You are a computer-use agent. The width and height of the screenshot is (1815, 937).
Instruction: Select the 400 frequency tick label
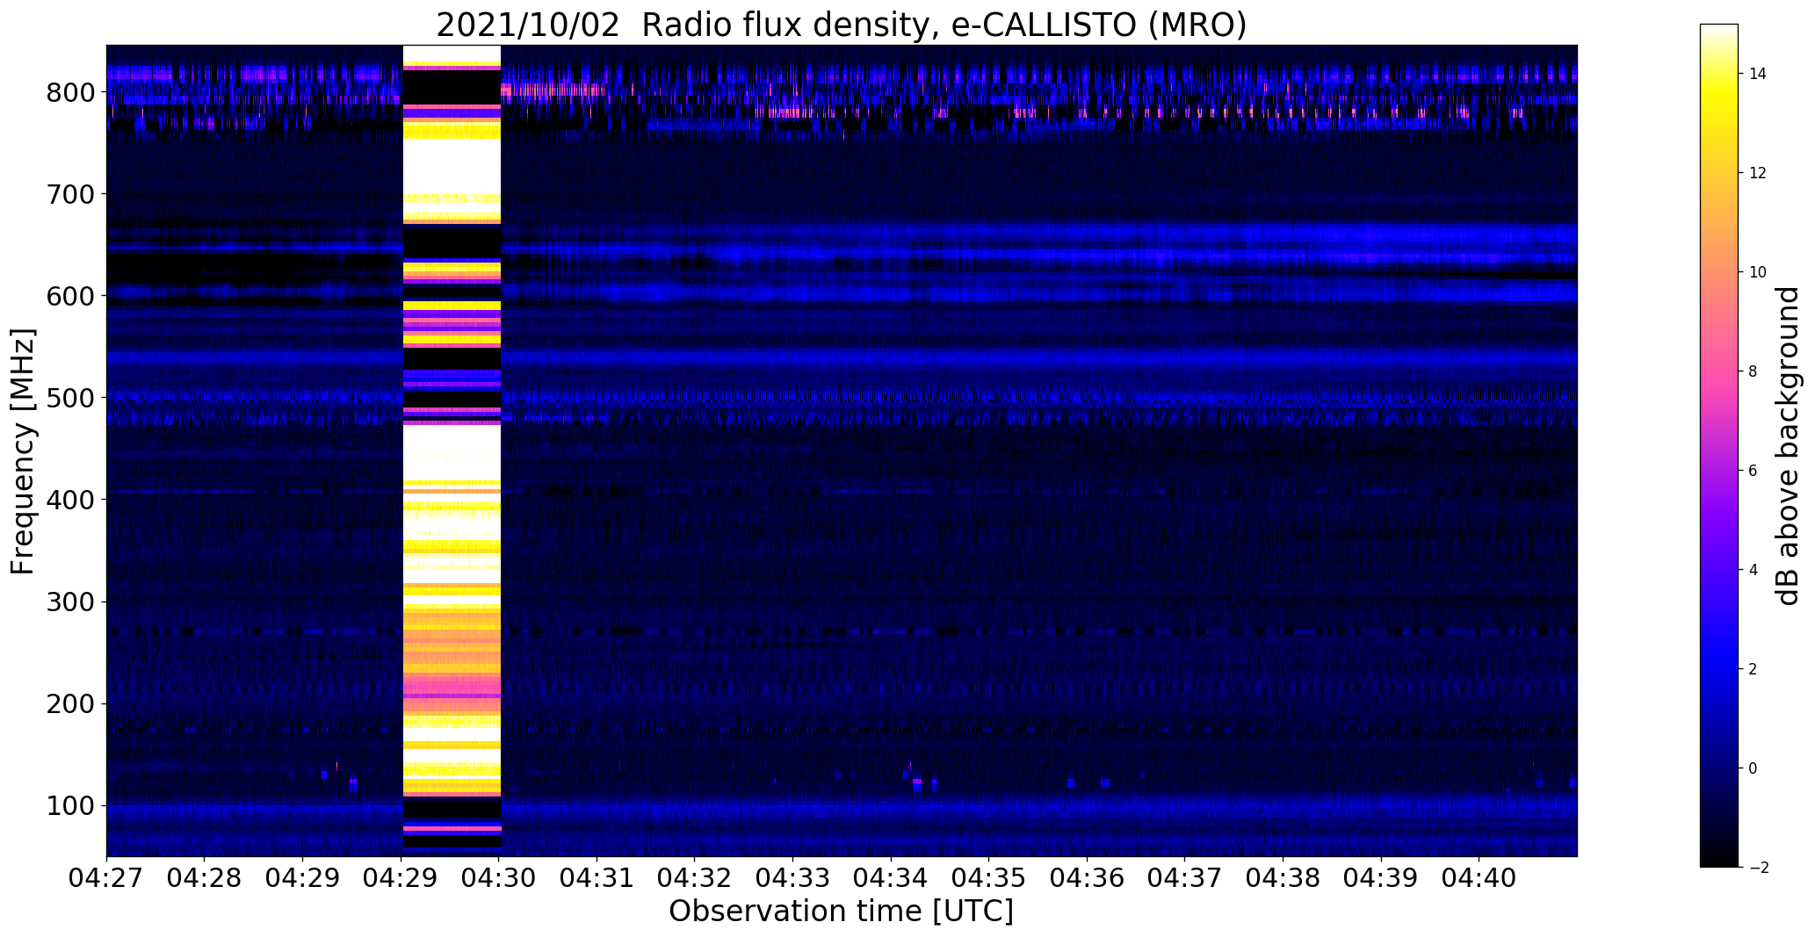71,500
